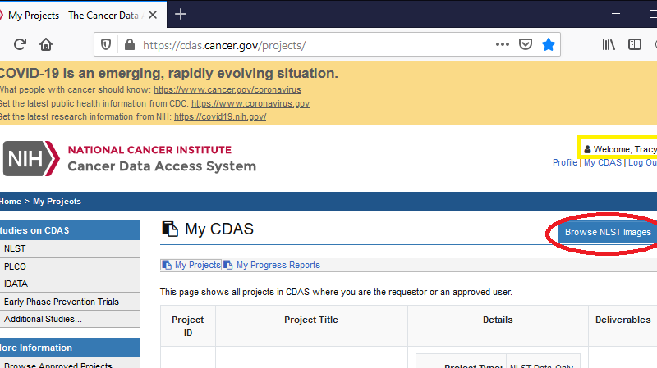Click Cancer Data Access System title

coord(162,166)
